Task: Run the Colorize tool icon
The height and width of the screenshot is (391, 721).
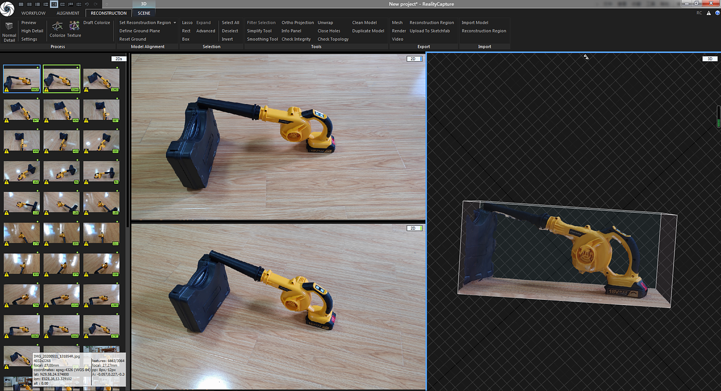Action: tap(57, 26)
